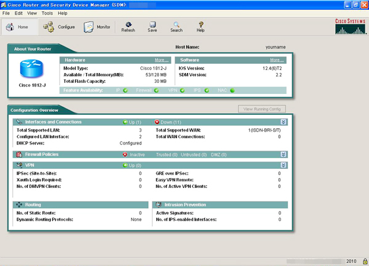Screen dimensions: 369x266
Task: Open the Help menu
Action: 63,13
